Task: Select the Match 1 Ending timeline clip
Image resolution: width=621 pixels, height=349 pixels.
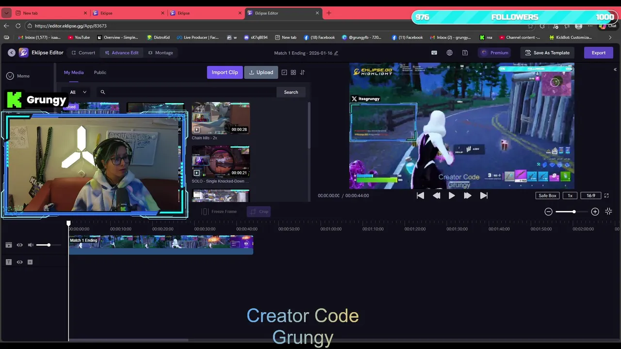Action: point(161,244)
